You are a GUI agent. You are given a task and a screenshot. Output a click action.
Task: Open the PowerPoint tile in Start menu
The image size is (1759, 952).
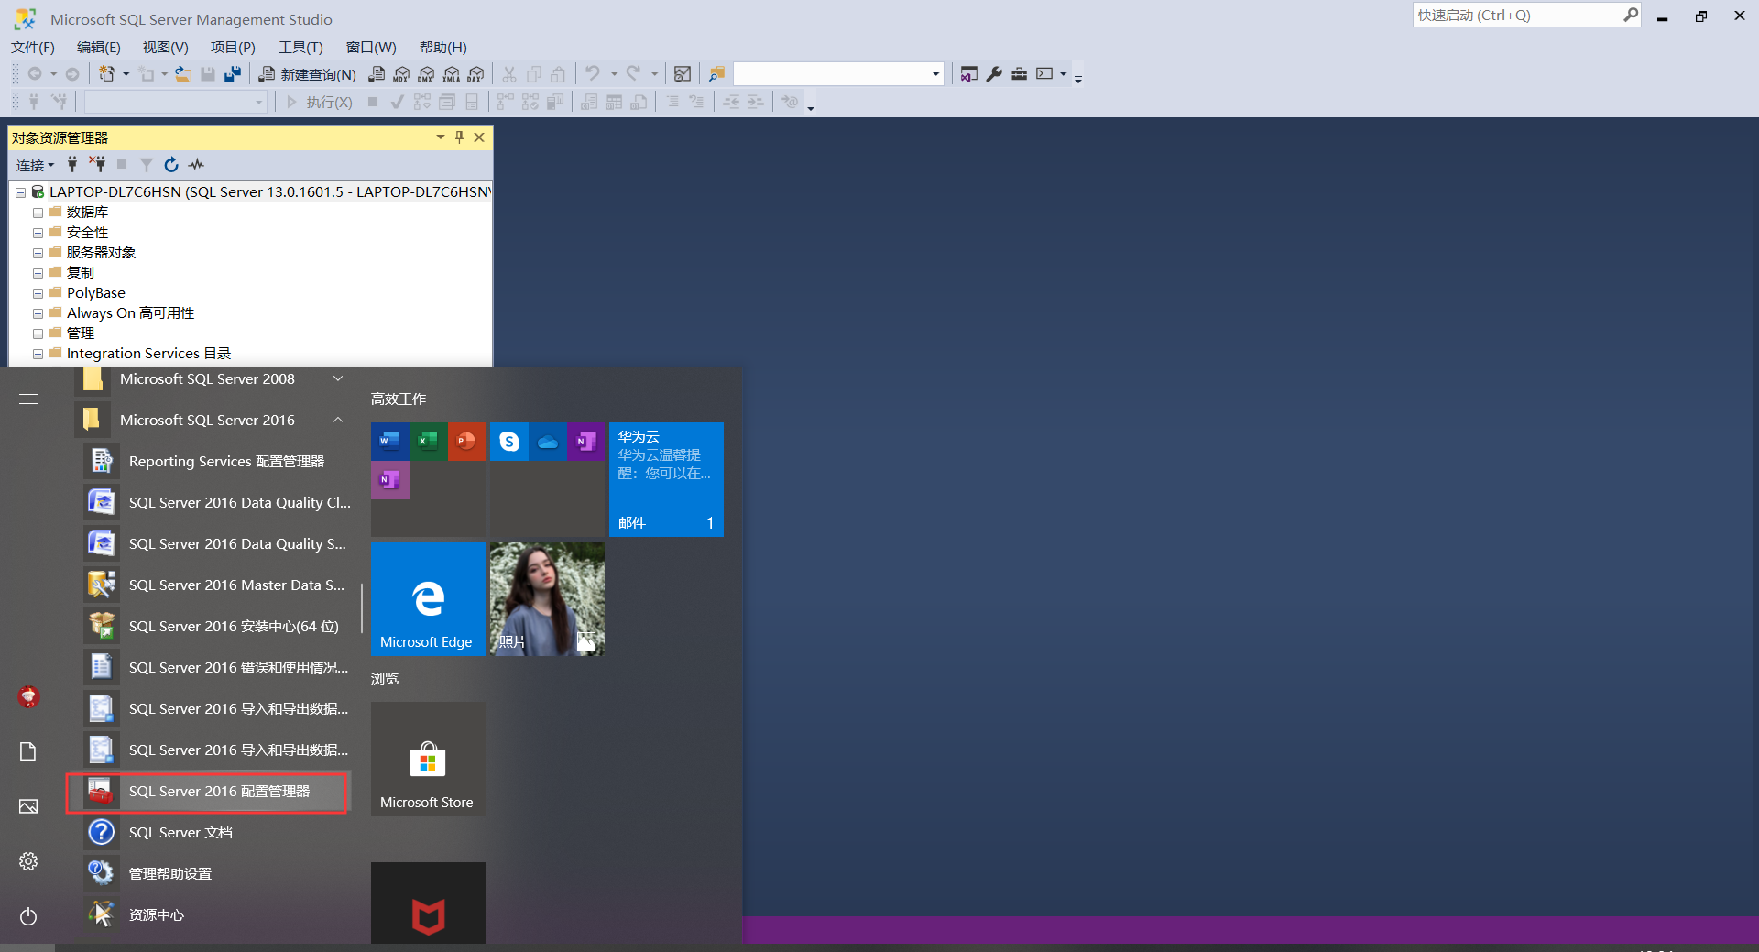[466, 442]
